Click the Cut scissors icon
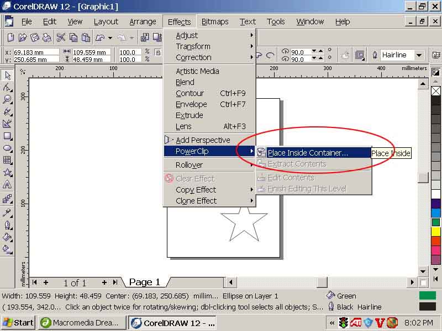442x331 pixels. [x=61, y=38]
